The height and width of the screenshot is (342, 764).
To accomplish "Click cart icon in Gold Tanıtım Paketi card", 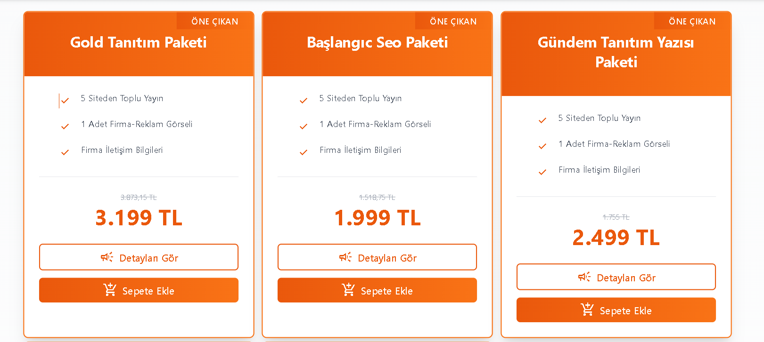I will pos(110,290).
